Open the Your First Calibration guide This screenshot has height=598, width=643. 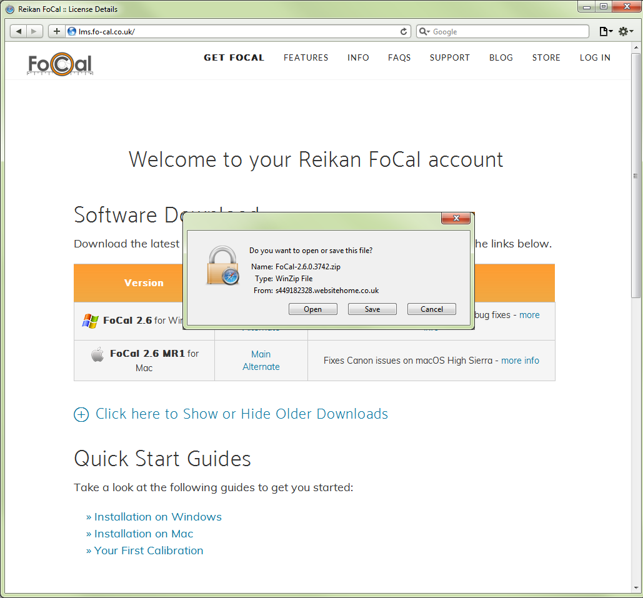(149, 551)
